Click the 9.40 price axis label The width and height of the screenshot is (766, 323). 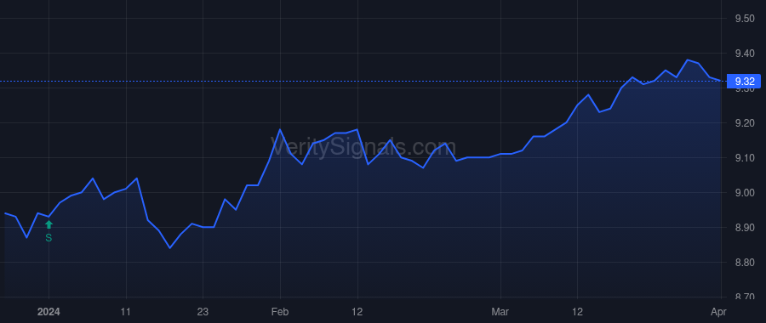746,54
